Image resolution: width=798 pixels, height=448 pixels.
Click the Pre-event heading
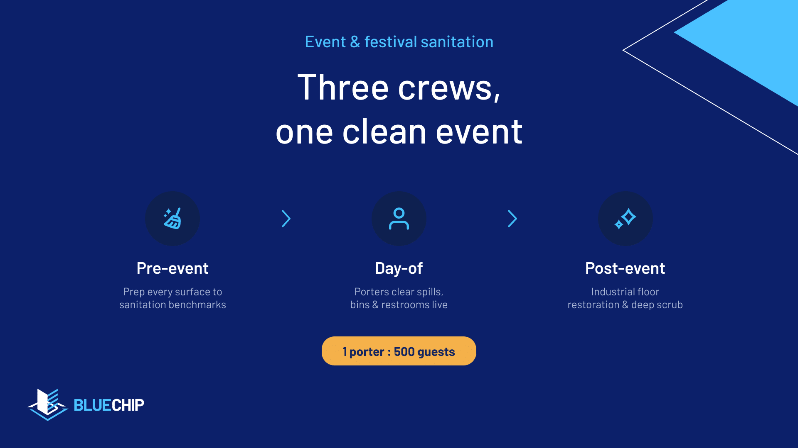[x=172, y=268]
